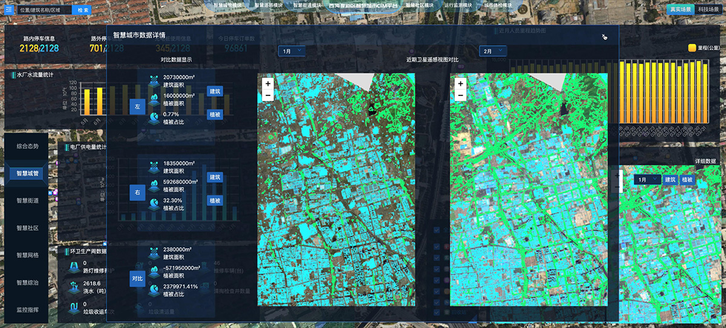Toggle the 真实场景 scene mode

[680, 9]
